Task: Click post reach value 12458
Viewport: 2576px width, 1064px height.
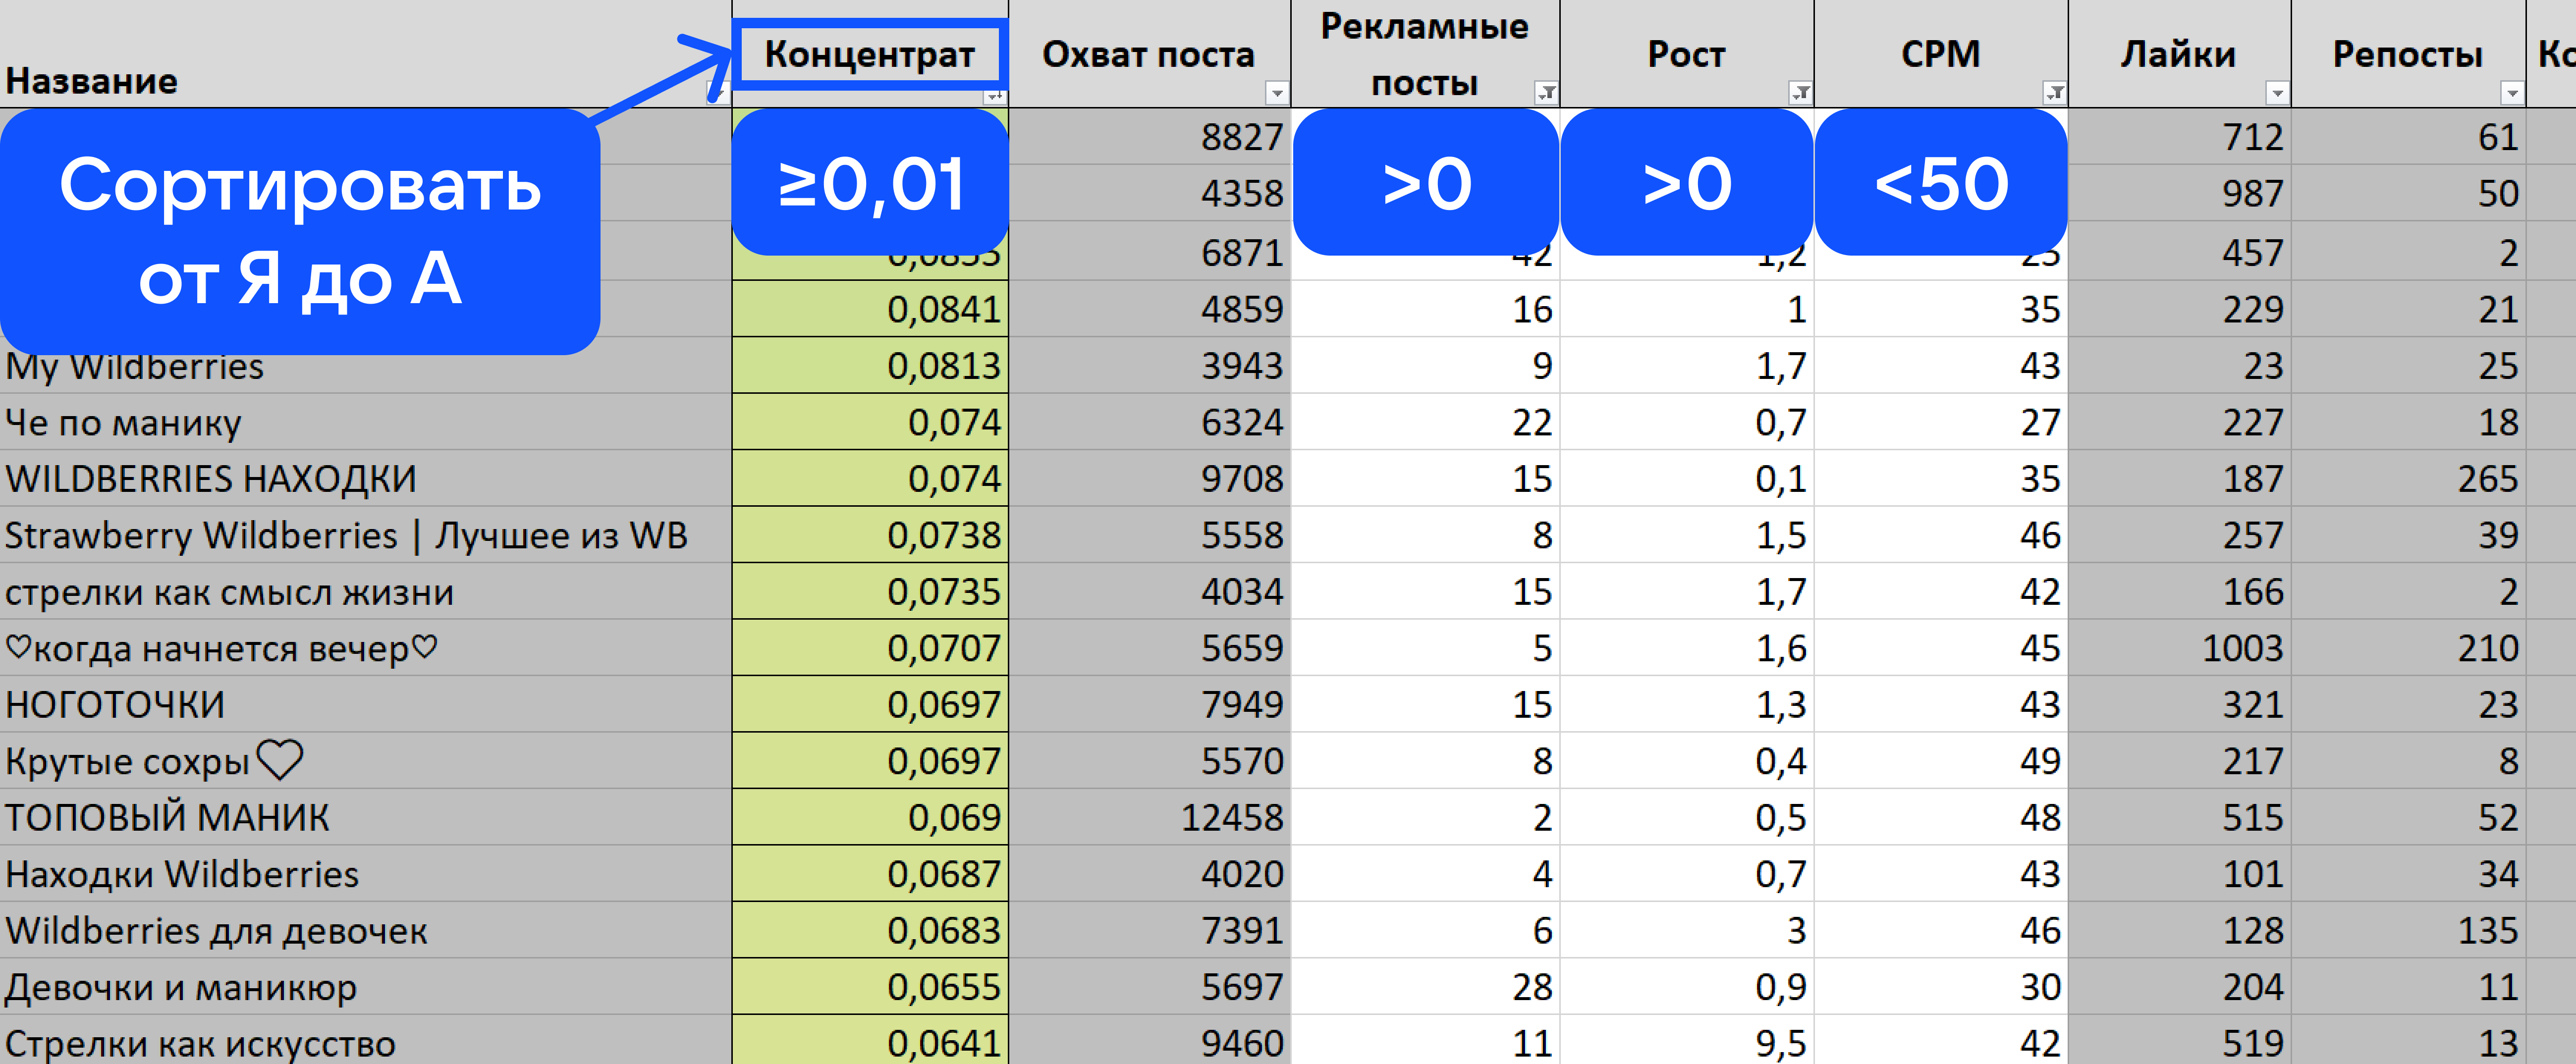Action: (1150, 818)
